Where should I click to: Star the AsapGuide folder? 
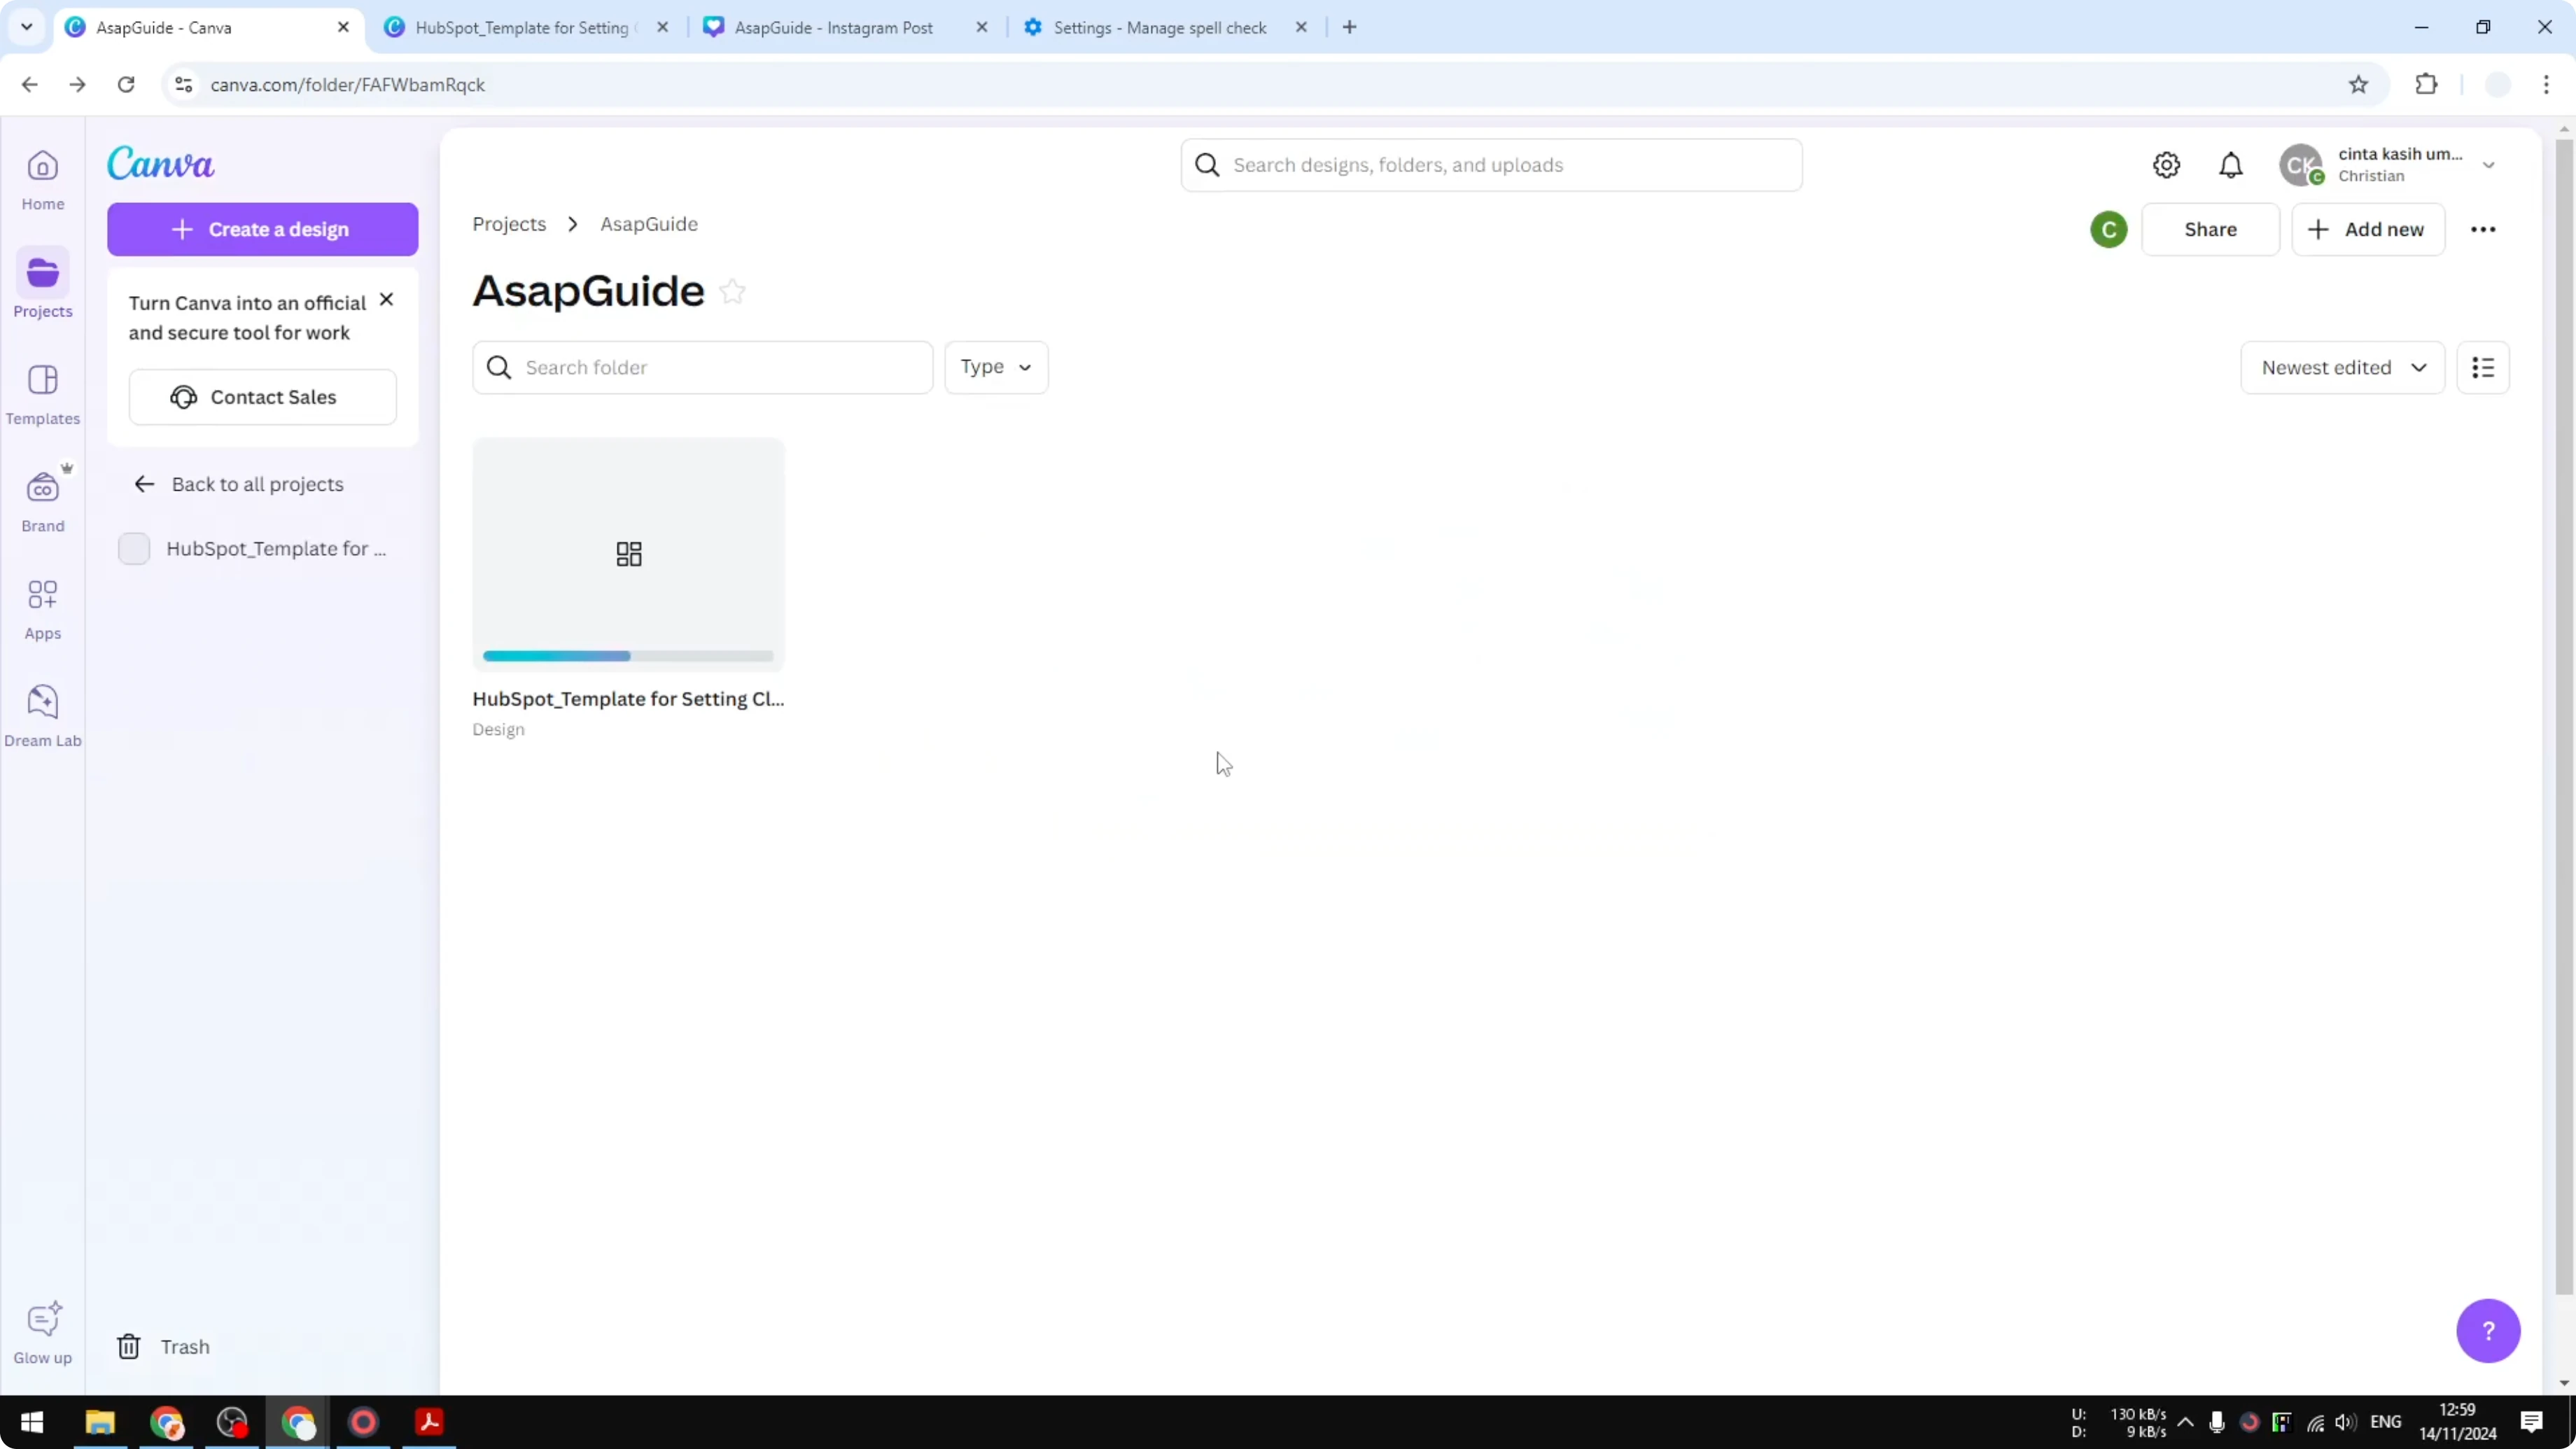point(732,291)
